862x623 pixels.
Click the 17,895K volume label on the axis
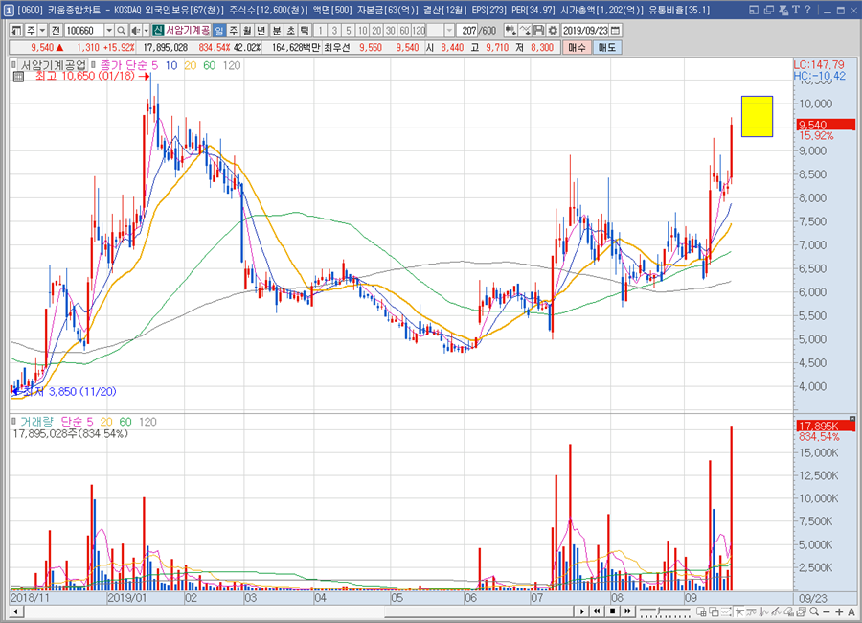pyautogui.click(x=826, y=426)
